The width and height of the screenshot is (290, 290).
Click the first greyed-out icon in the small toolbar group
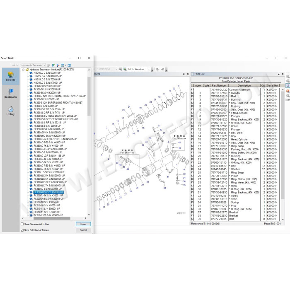point(157,69)
